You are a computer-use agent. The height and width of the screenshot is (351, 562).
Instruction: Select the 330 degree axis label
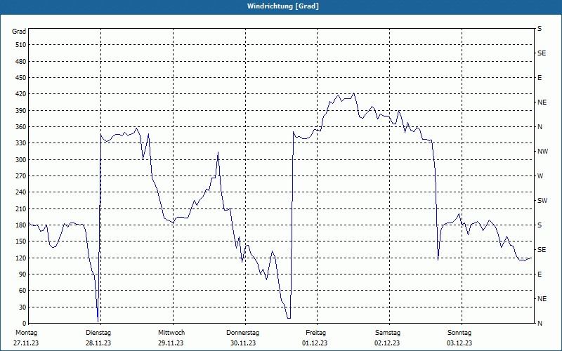point(21,143)
